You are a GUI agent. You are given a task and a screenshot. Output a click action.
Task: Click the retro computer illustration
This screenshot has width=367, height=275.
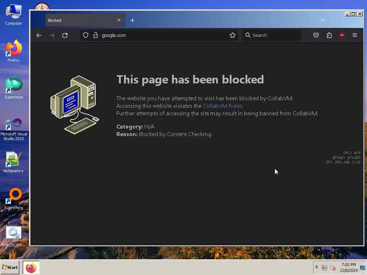[75, 105]
